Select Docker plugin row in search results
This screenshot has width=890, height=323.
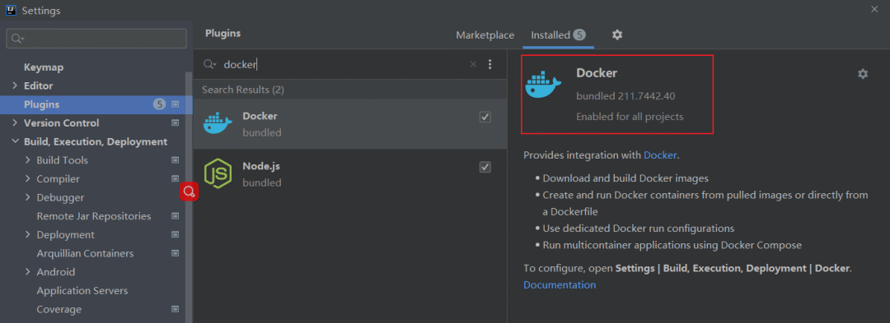tap(350, 124)
